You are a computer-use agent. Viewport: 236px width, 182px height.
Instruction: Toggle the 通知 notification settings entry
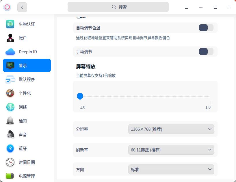tap(10, 121)
